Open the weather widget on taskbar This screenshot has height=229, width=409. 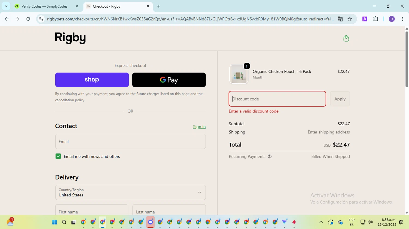coord(10,222)
